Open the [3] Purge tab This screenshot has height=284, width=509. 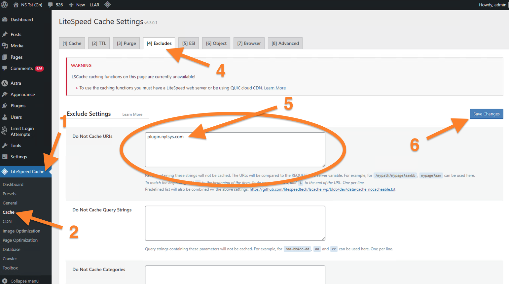[x=127, y=43]
